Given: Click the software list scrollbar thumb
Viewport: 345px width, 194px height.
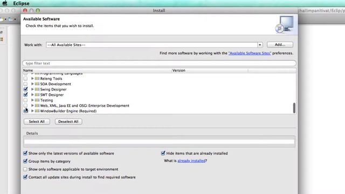Looking at the screenshot, I should [294, 108].
